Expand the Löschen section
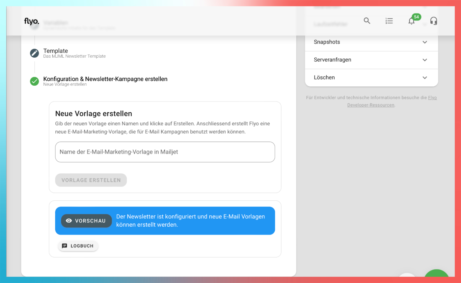 (x=371, y=78)
